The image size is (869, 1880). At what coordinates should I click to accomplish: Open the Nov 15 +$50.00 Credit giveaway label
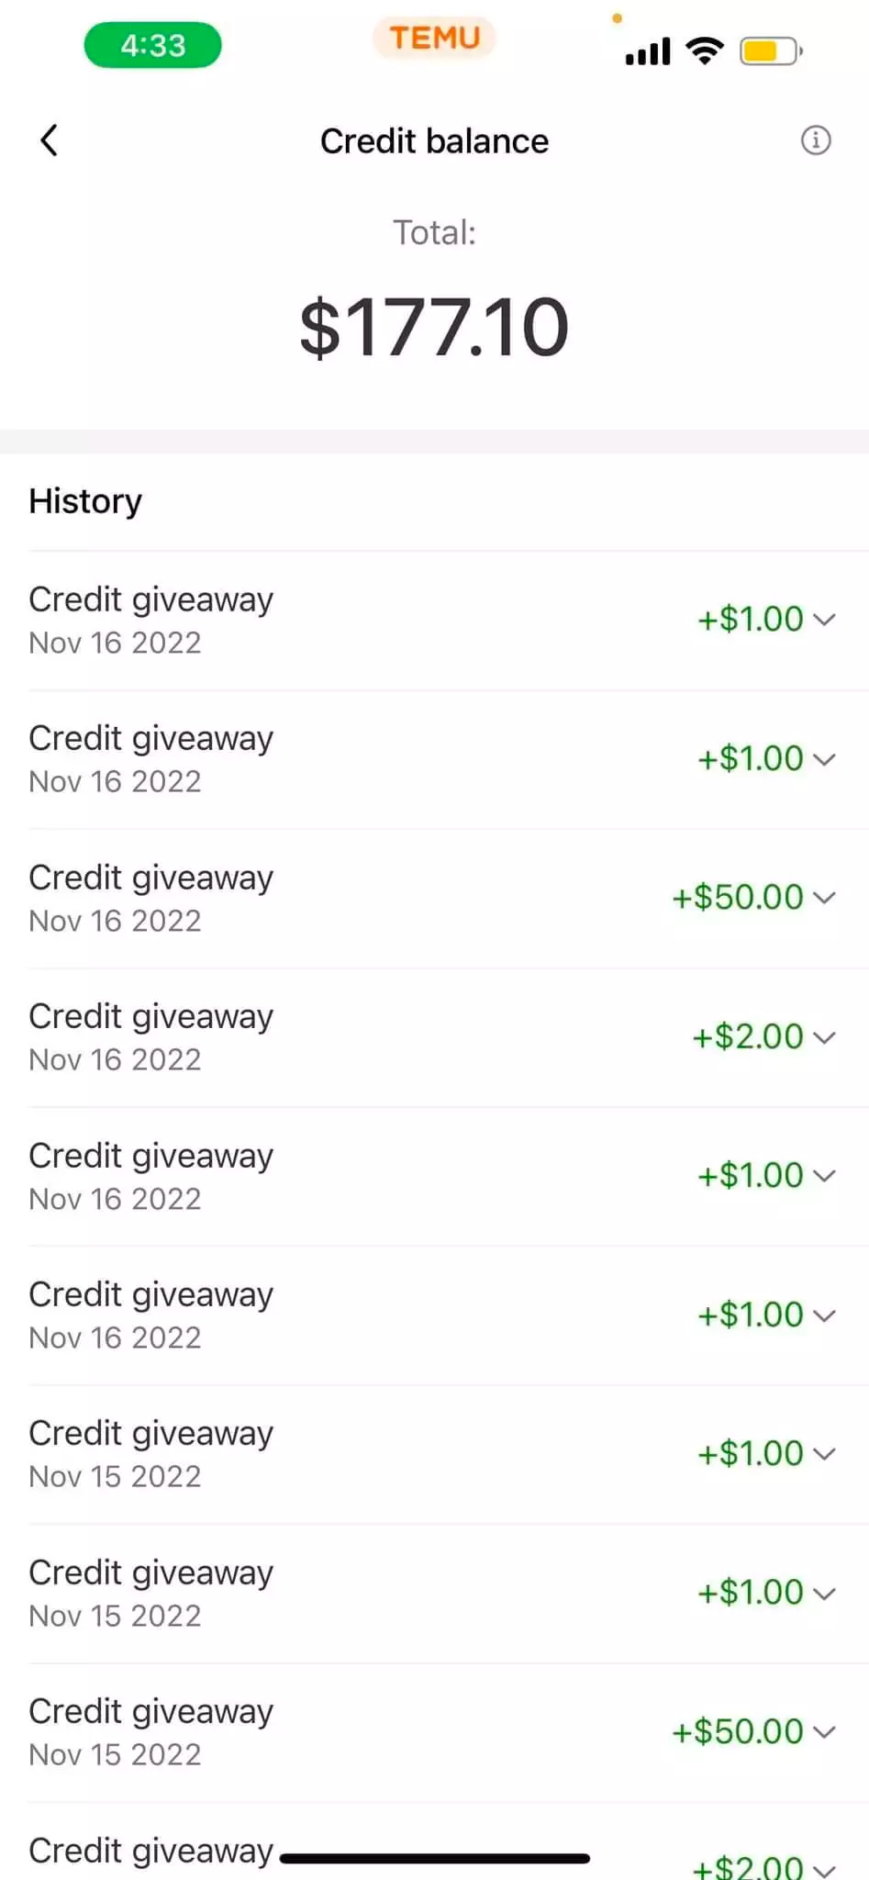coord(151,1711)
